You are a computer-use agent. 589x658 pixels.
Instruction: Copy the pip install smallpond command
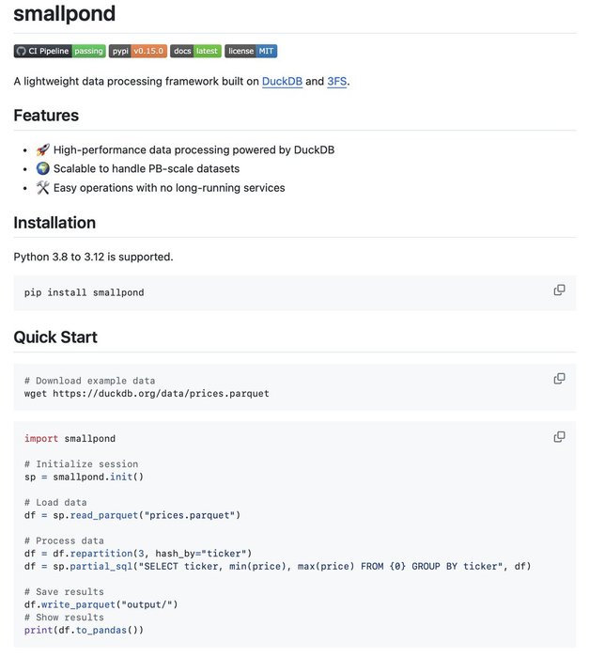[x=559, y=290]
